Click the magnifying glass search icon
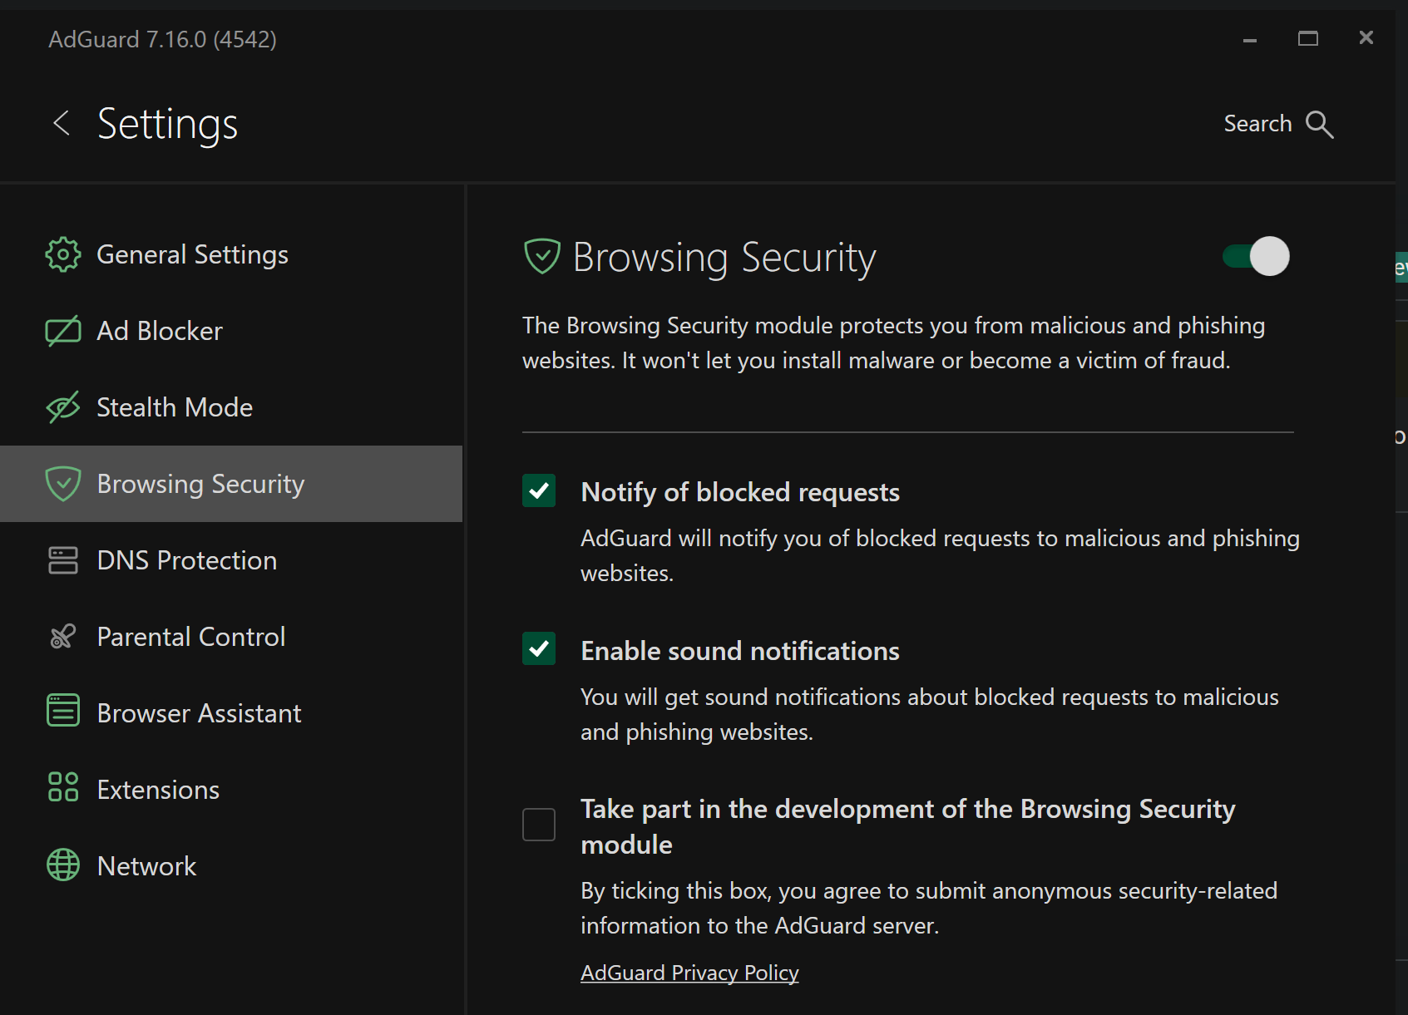The width and height of the screenshot is (1408, 1015). point(1319,125)
